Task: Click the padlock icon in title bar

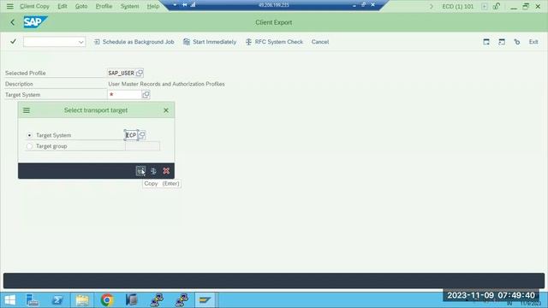Action: (x=497, y=6)
